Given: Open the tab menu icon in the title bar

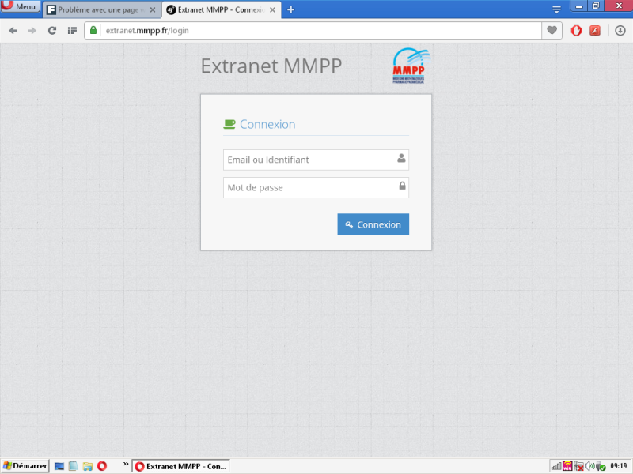Looking at the screenshot, I should 556,9.
